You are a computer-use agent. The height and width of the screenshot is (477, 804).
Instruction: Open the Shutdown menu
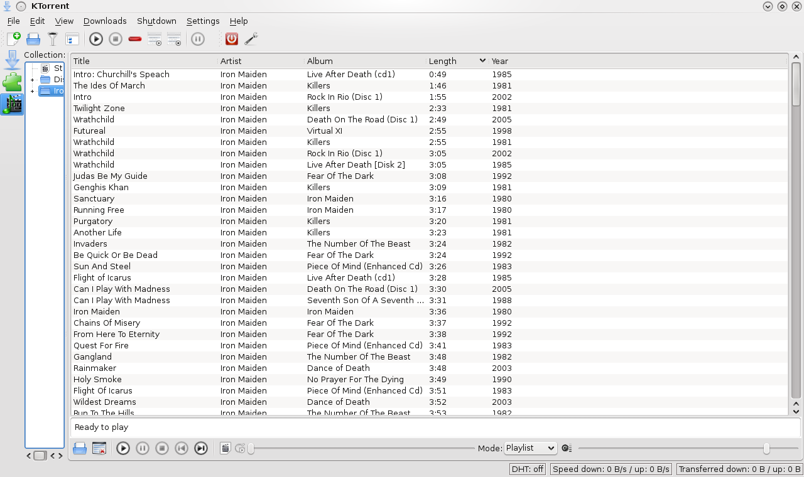click(156, 21)
